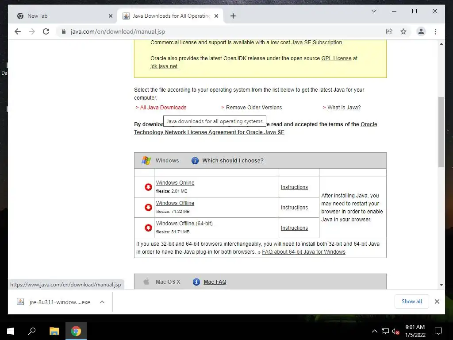The height and width of the screenshot is (340, 453).
Task: Download icon for Windows Offline 71.22 MB
Action: [x=148, y=207]
